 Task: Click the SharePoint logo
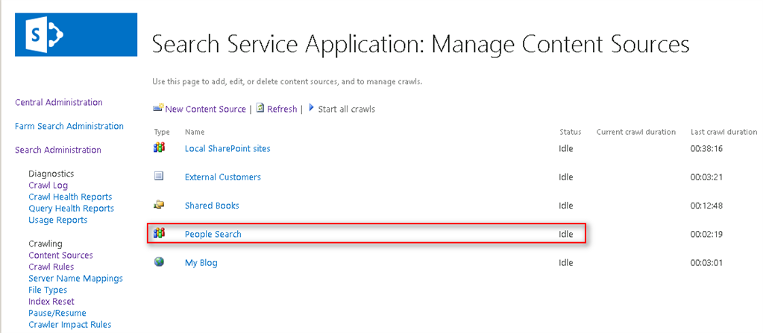click(76, 34)
